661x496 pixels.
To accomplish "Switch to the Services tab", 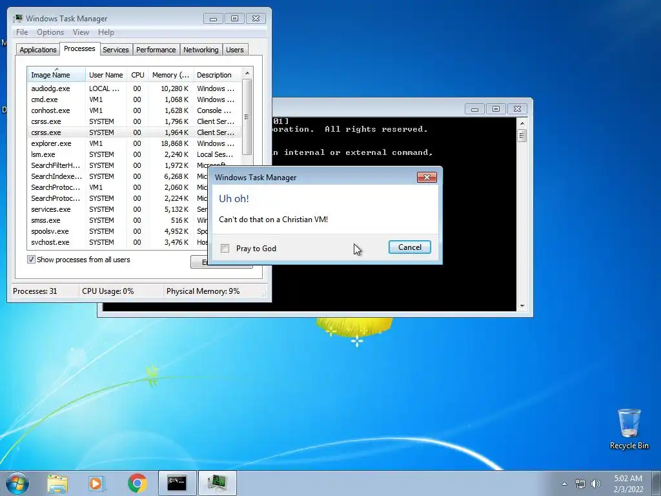I will pos(116,50).
